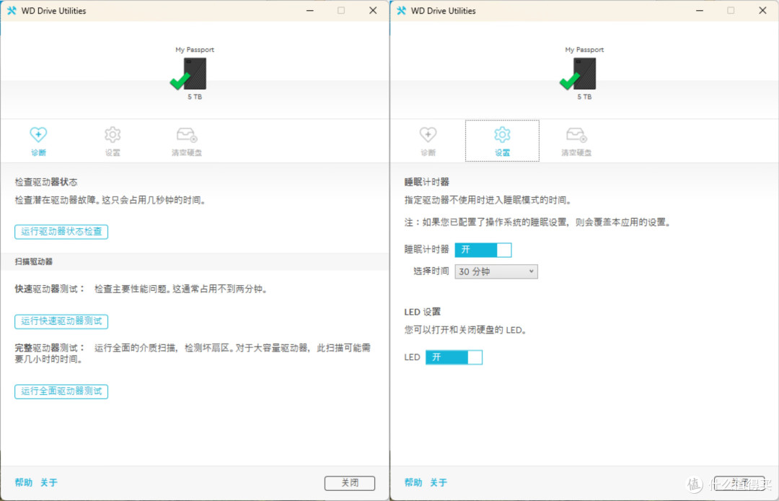Click the wrench app icon in left title bar
The image size is (779, 501).
coord(12,10)
